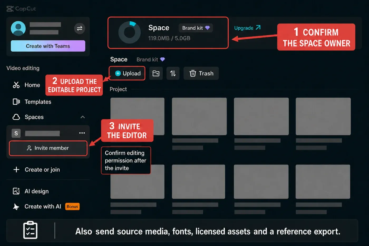This screenshot has width=369, height=246.
Task: Click the Upgrade link
Action: (x=244, y=28)
